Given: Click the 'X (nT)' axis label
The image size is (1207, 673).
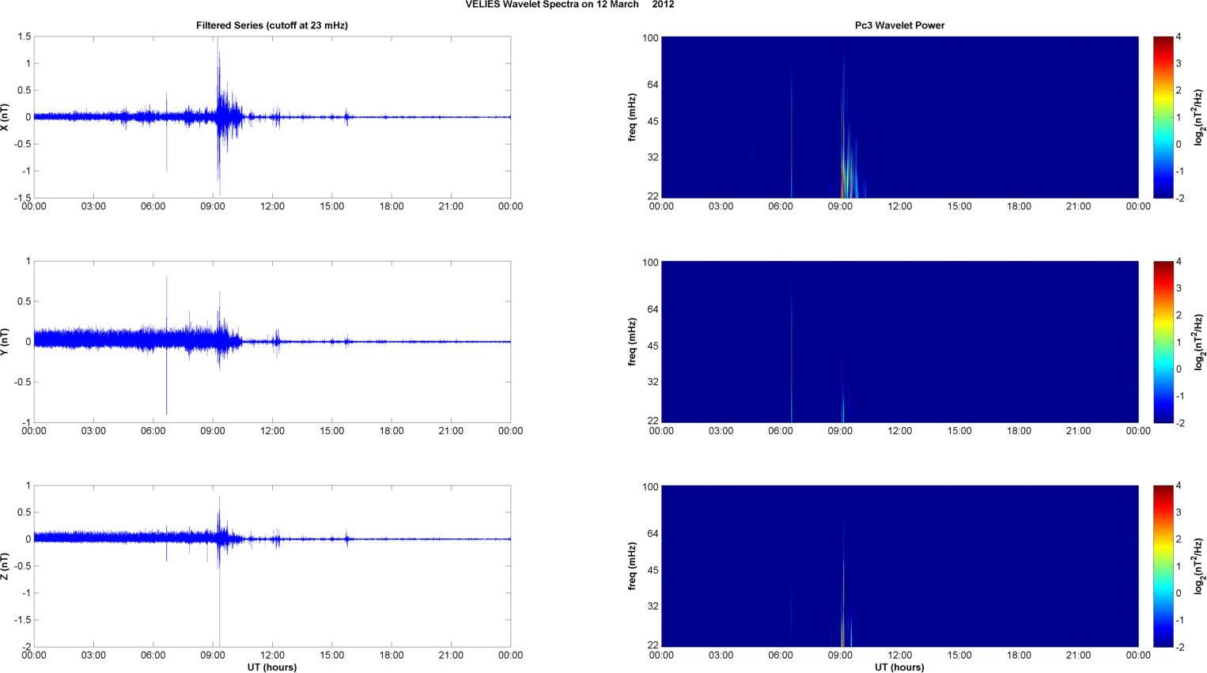Looking at the screenshot, I should tap(5, 117).
